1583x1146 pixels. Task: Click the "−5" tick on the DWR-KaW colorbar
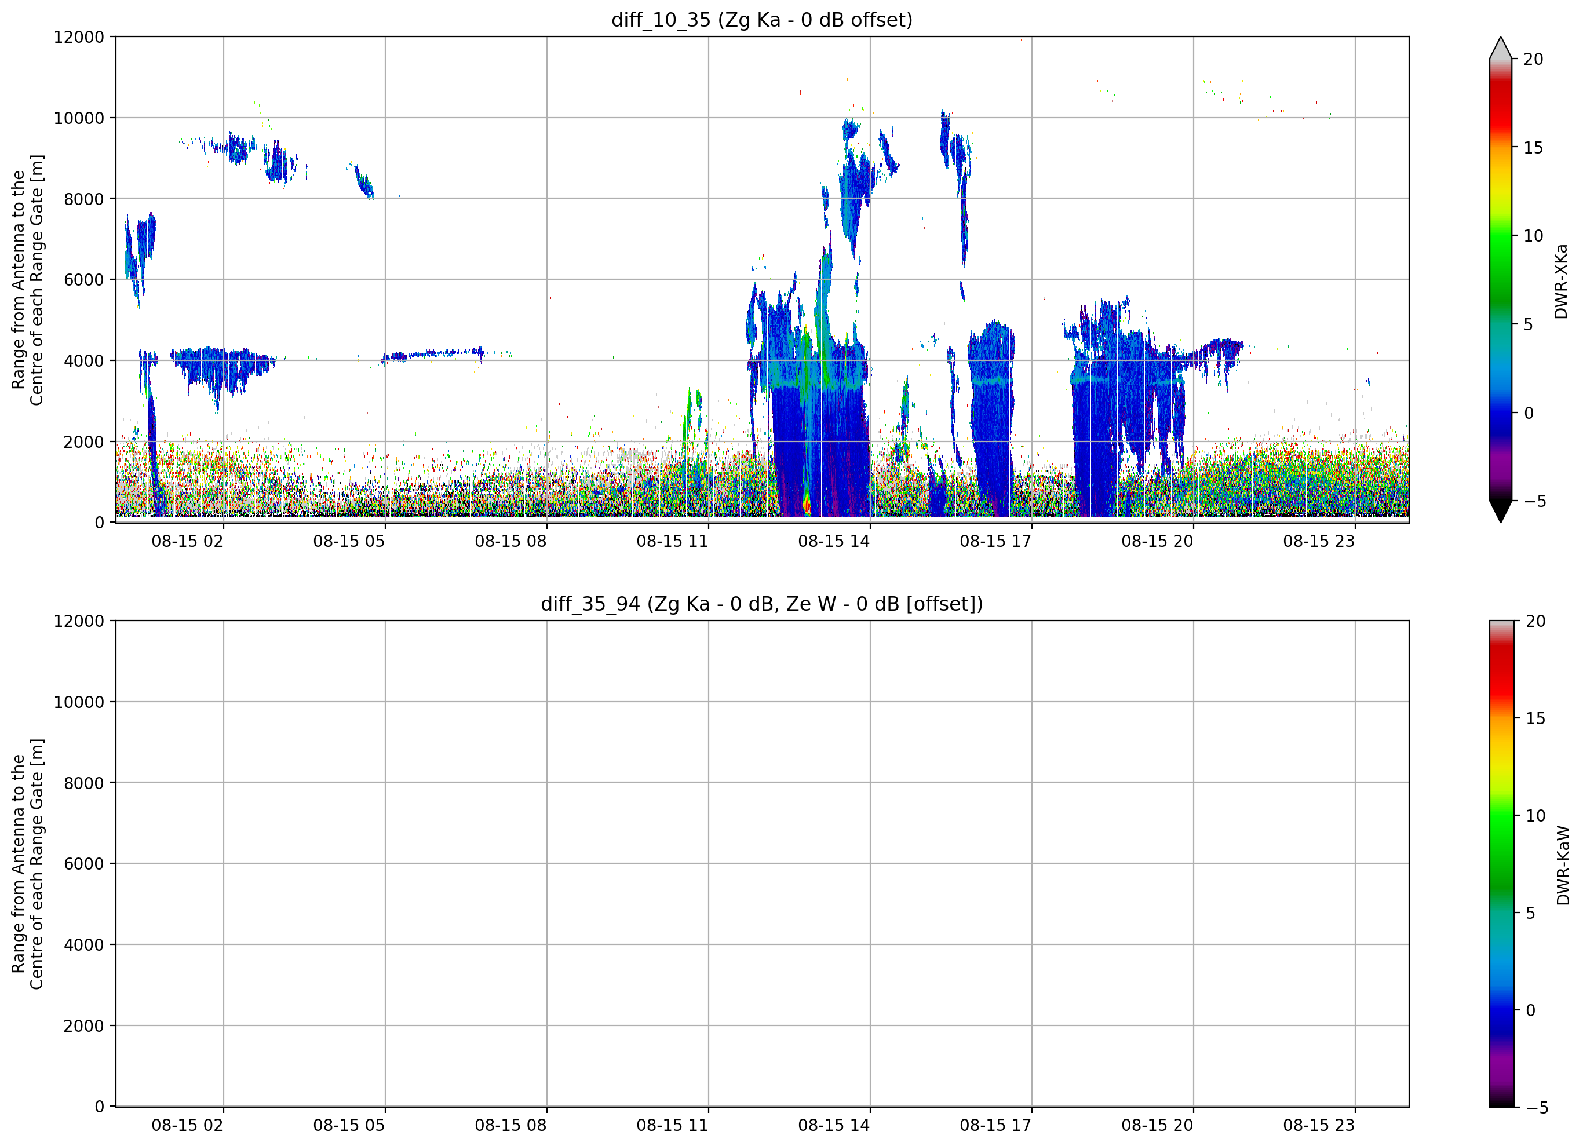(1537, 1108)
